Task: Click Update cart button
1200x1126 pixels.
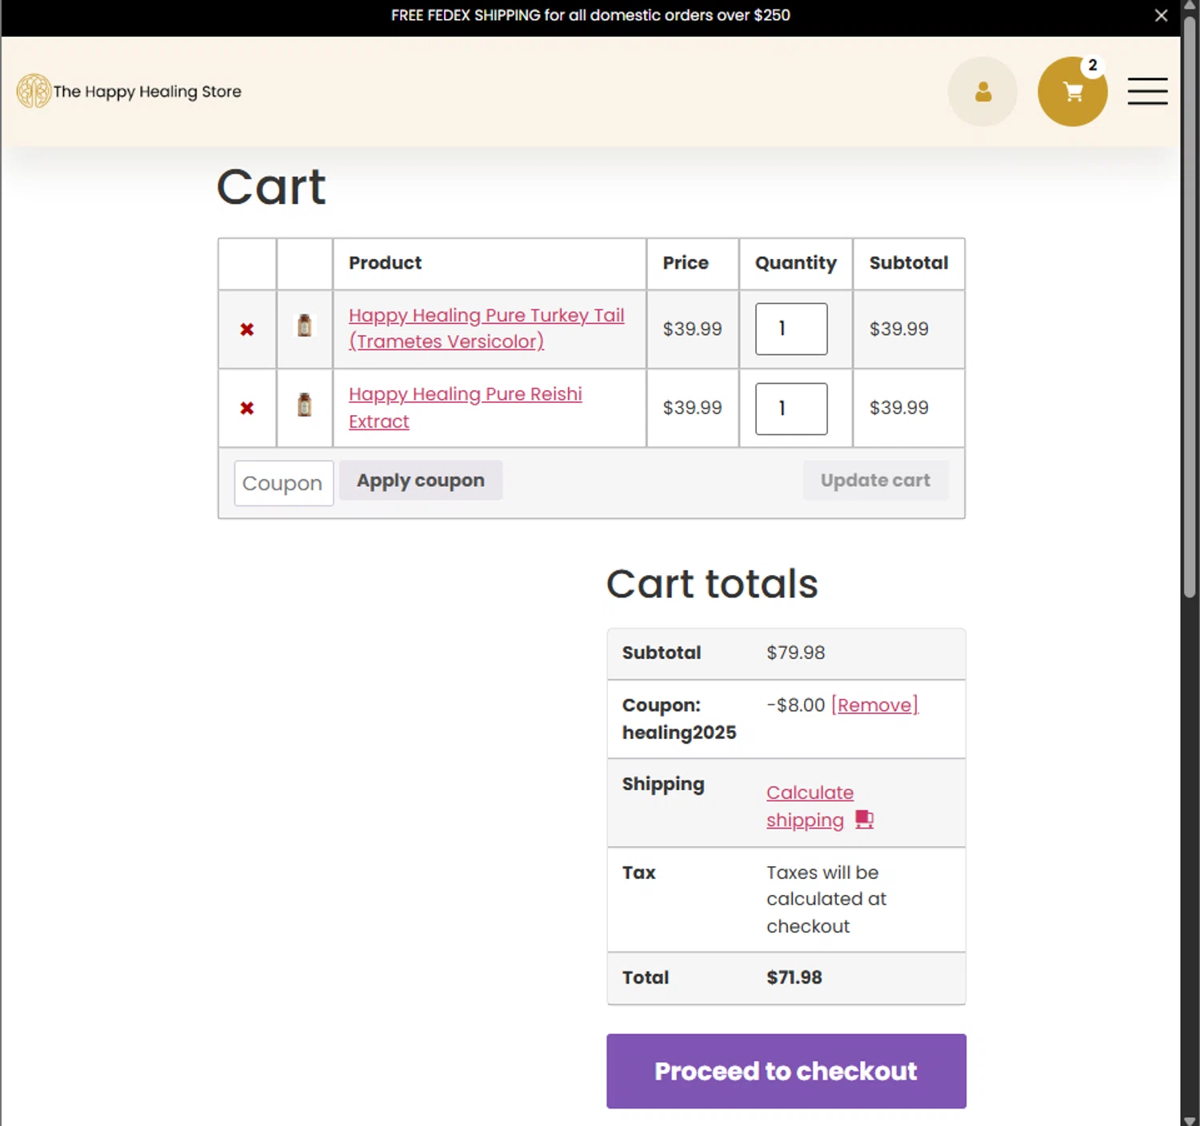Action: [x=875, y=481]
